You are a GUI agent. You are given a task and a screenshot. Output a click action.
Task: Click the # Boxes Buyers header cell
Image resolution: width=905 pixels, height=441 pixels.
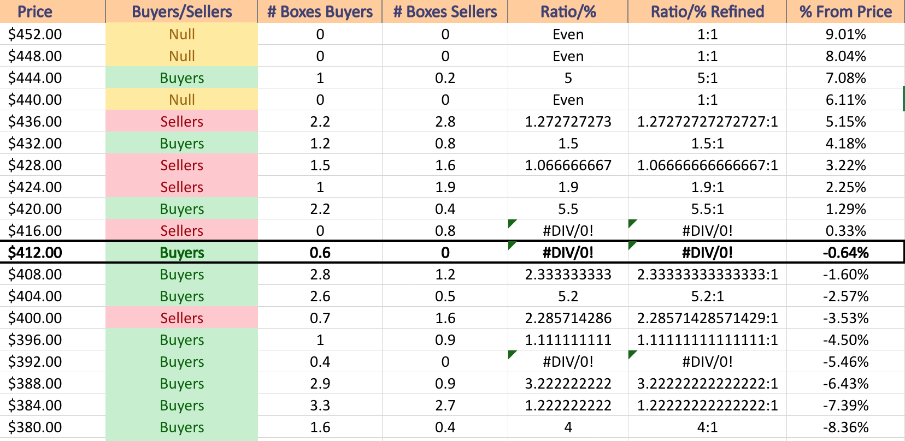(320, 11)
